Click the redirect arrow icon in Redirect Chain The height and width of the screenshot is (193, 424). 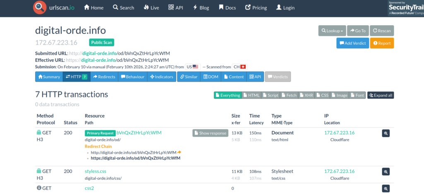(x=179, y=152)
